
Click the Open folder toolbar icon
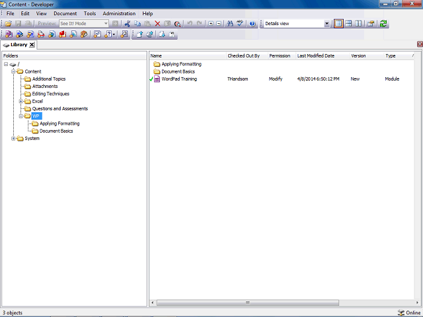point(8,24)
